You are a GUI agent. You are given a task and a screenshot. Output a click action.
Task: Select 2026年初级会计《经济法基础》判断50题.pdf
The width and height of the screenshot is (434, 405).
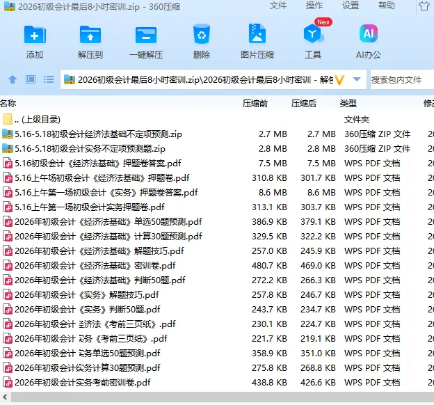pos(217,280)
